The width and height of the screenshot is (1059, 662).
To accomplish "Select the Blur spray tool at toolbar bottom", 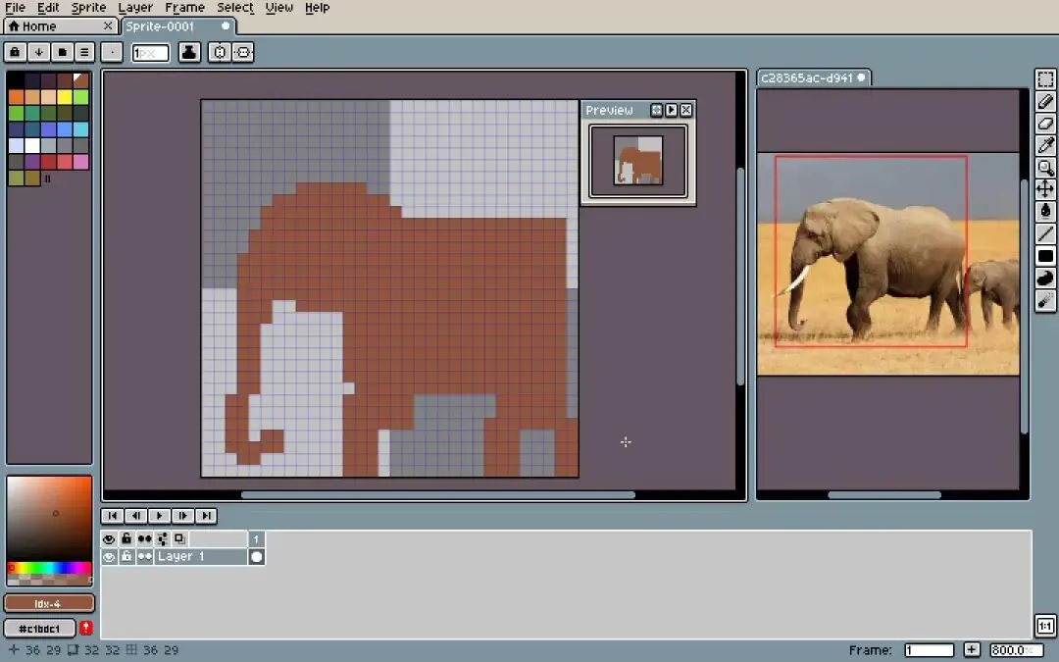I will (1045, 300).
